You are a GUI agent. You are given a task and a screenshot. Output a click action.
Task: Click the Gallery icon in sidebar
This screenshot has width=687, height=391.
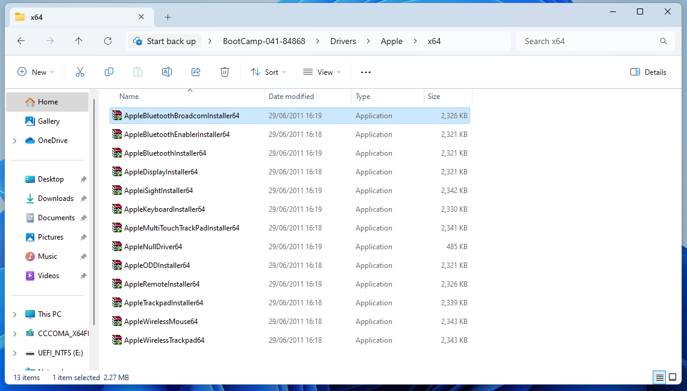tap(30, 121)
